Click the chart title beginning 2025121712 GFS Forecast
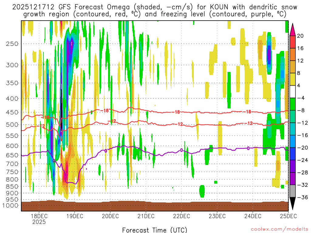 (155, 11)
